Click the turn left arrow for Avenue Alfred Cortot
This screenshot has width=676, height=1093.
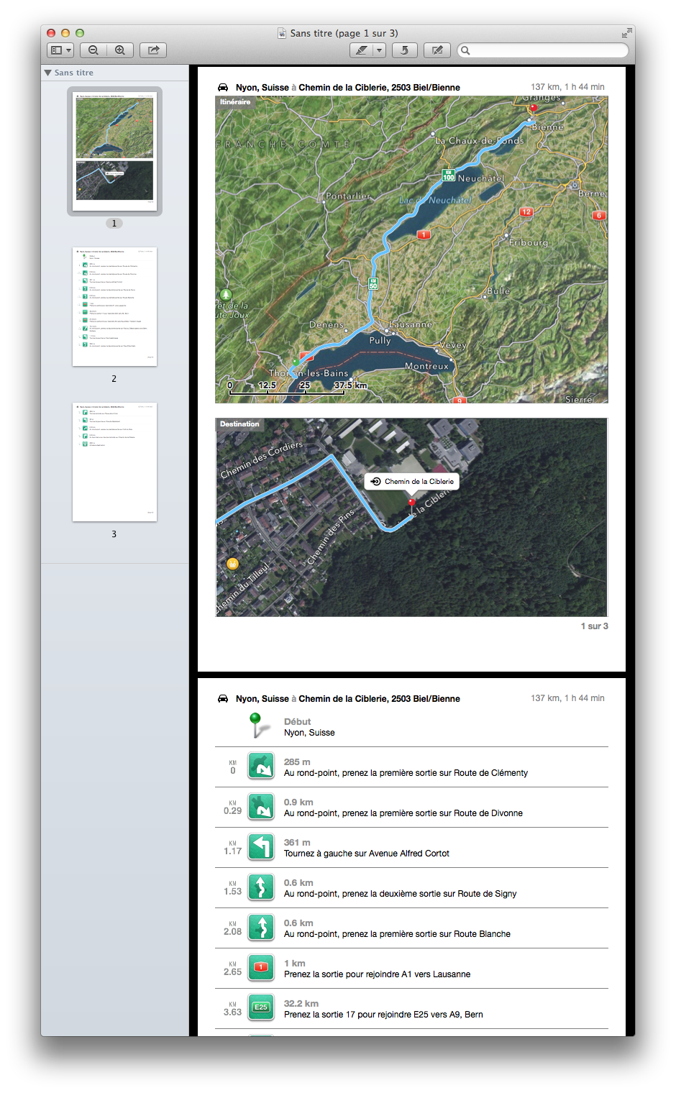(x=261, y=846)
